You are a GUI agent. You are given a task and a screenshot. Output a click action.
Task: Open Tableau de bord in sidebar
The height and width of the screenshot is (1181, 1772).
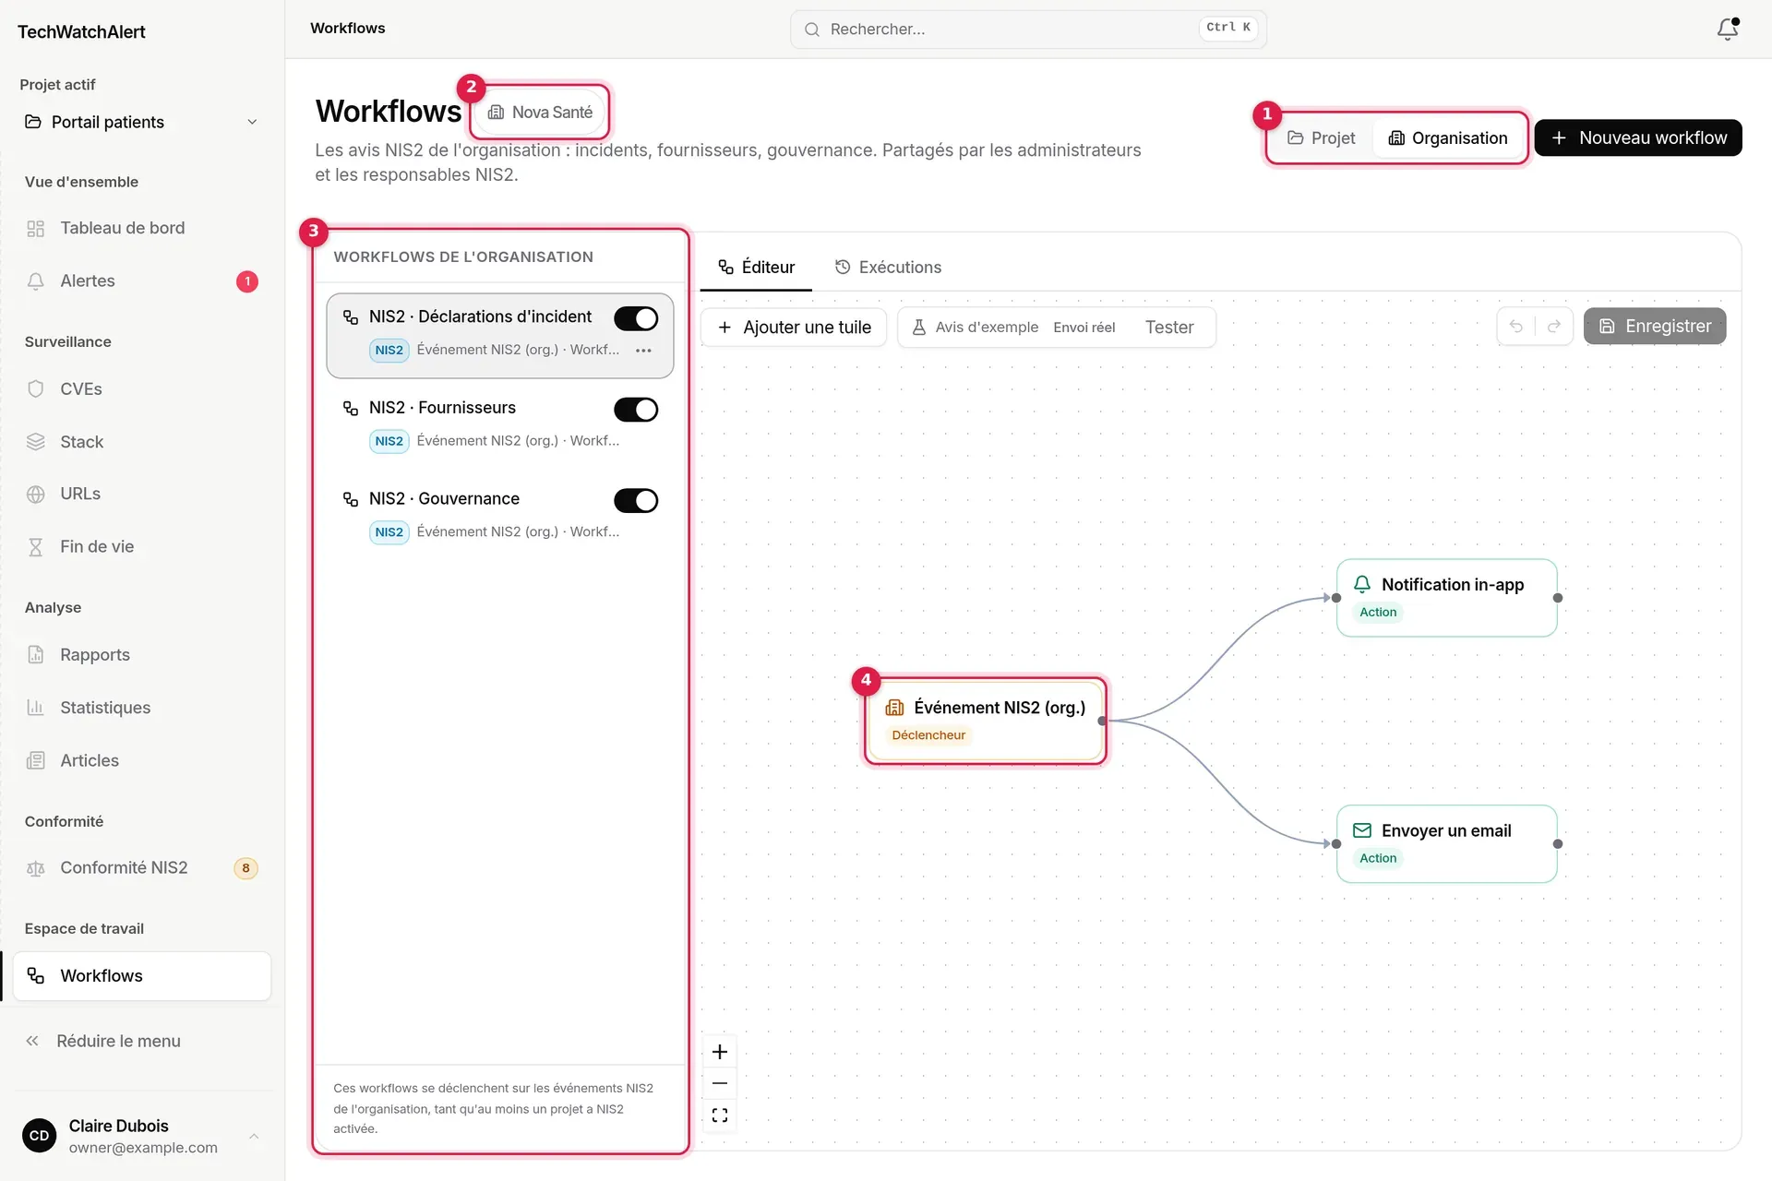[142, 228]
